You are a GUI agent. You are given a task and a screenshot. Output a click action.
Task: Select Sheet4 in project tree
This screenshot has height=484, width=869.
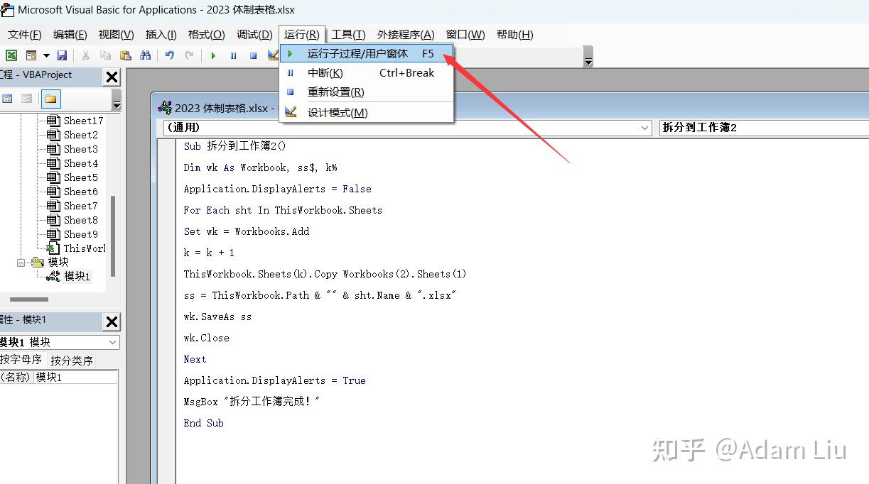[72, 163]
